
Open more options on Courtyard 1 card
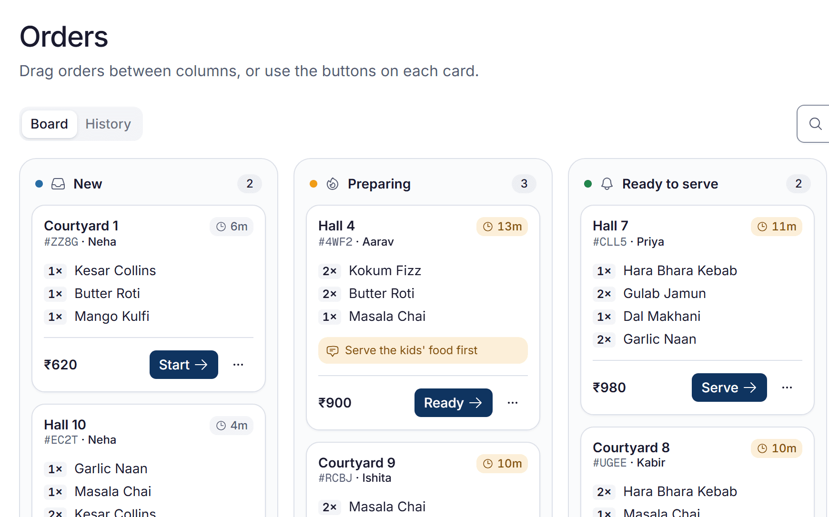tap(238, 365)
